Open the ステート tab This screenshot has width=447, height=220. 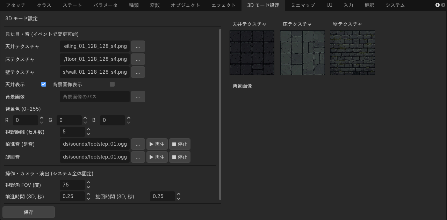(x=72, y=5)
